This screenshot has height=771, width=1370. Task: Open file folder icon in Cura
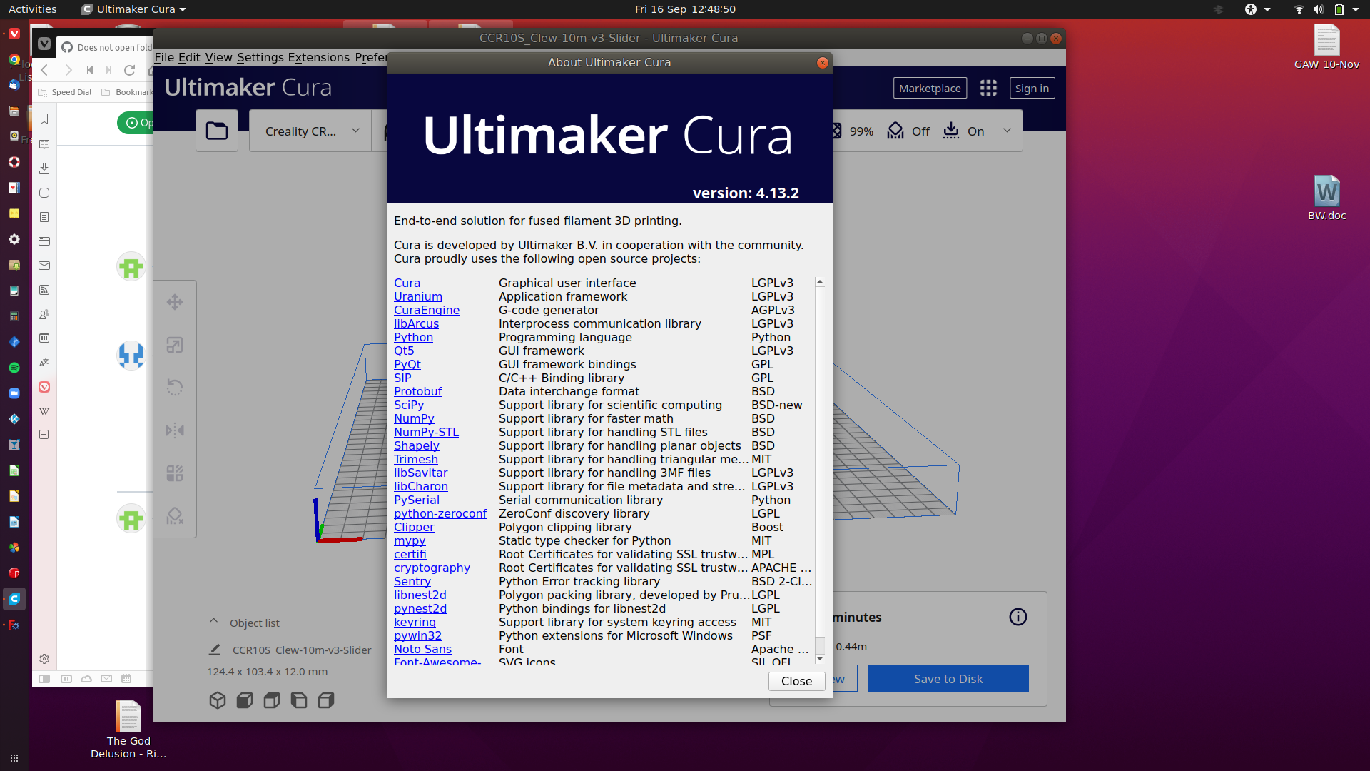pyautogui.click(x=217, y=131)
